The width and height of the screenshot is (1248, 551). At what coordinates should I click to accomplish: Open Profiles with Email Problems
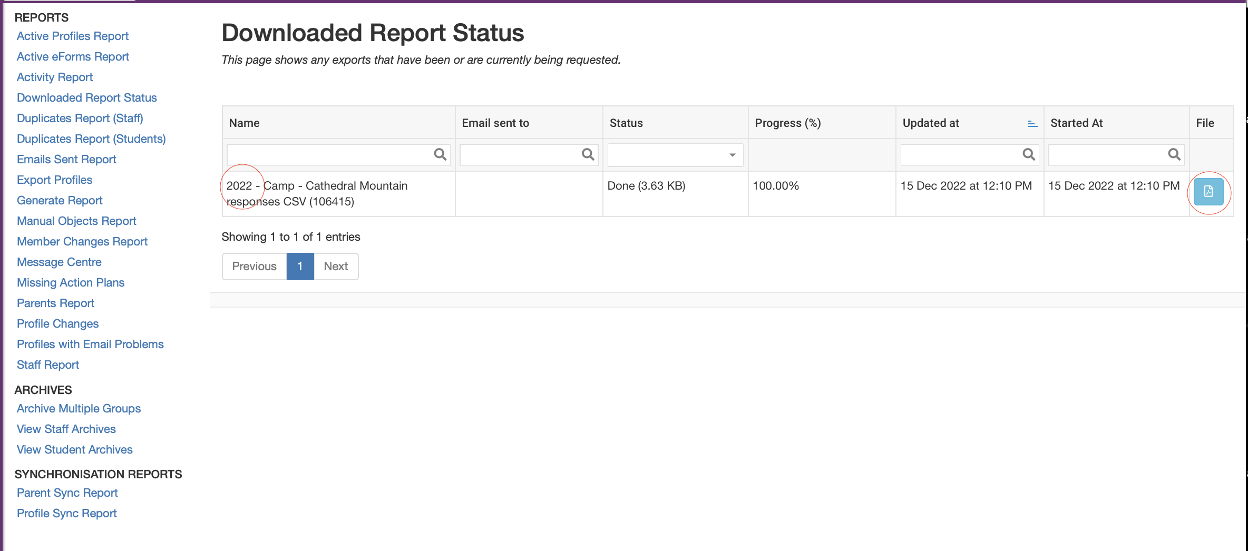coord(90,345)
